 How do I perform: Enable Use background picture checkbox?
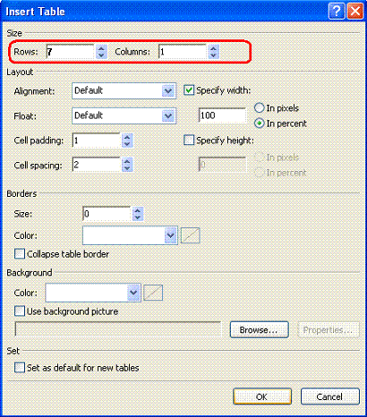[20, 311]
